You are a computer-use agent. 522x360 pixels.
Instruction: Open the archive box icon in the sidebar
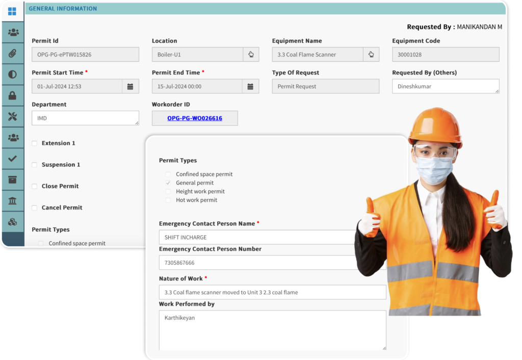[11, 179]
